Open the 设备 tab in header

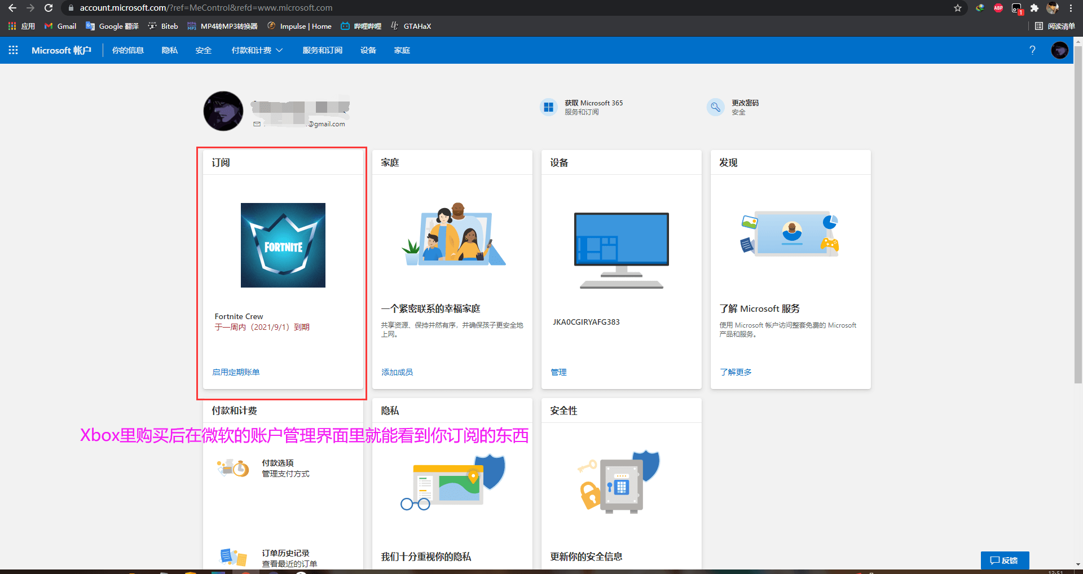(368, 50)
